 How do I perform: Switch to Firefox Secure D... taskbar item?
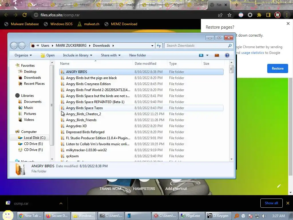point(57,216)
